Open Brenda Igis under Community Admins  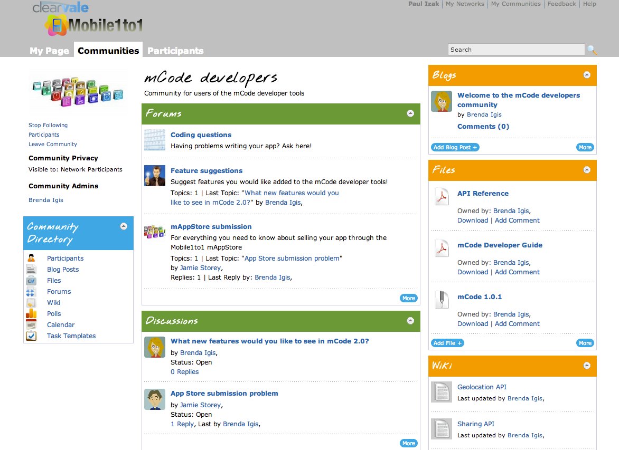pos(46,200)
